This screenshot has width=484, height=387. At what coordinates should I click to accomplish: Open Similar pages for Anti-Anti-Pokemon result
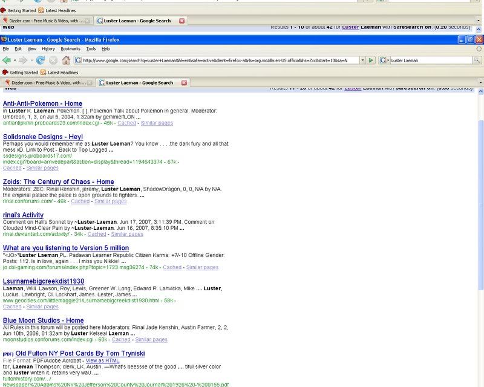point(157,123)
